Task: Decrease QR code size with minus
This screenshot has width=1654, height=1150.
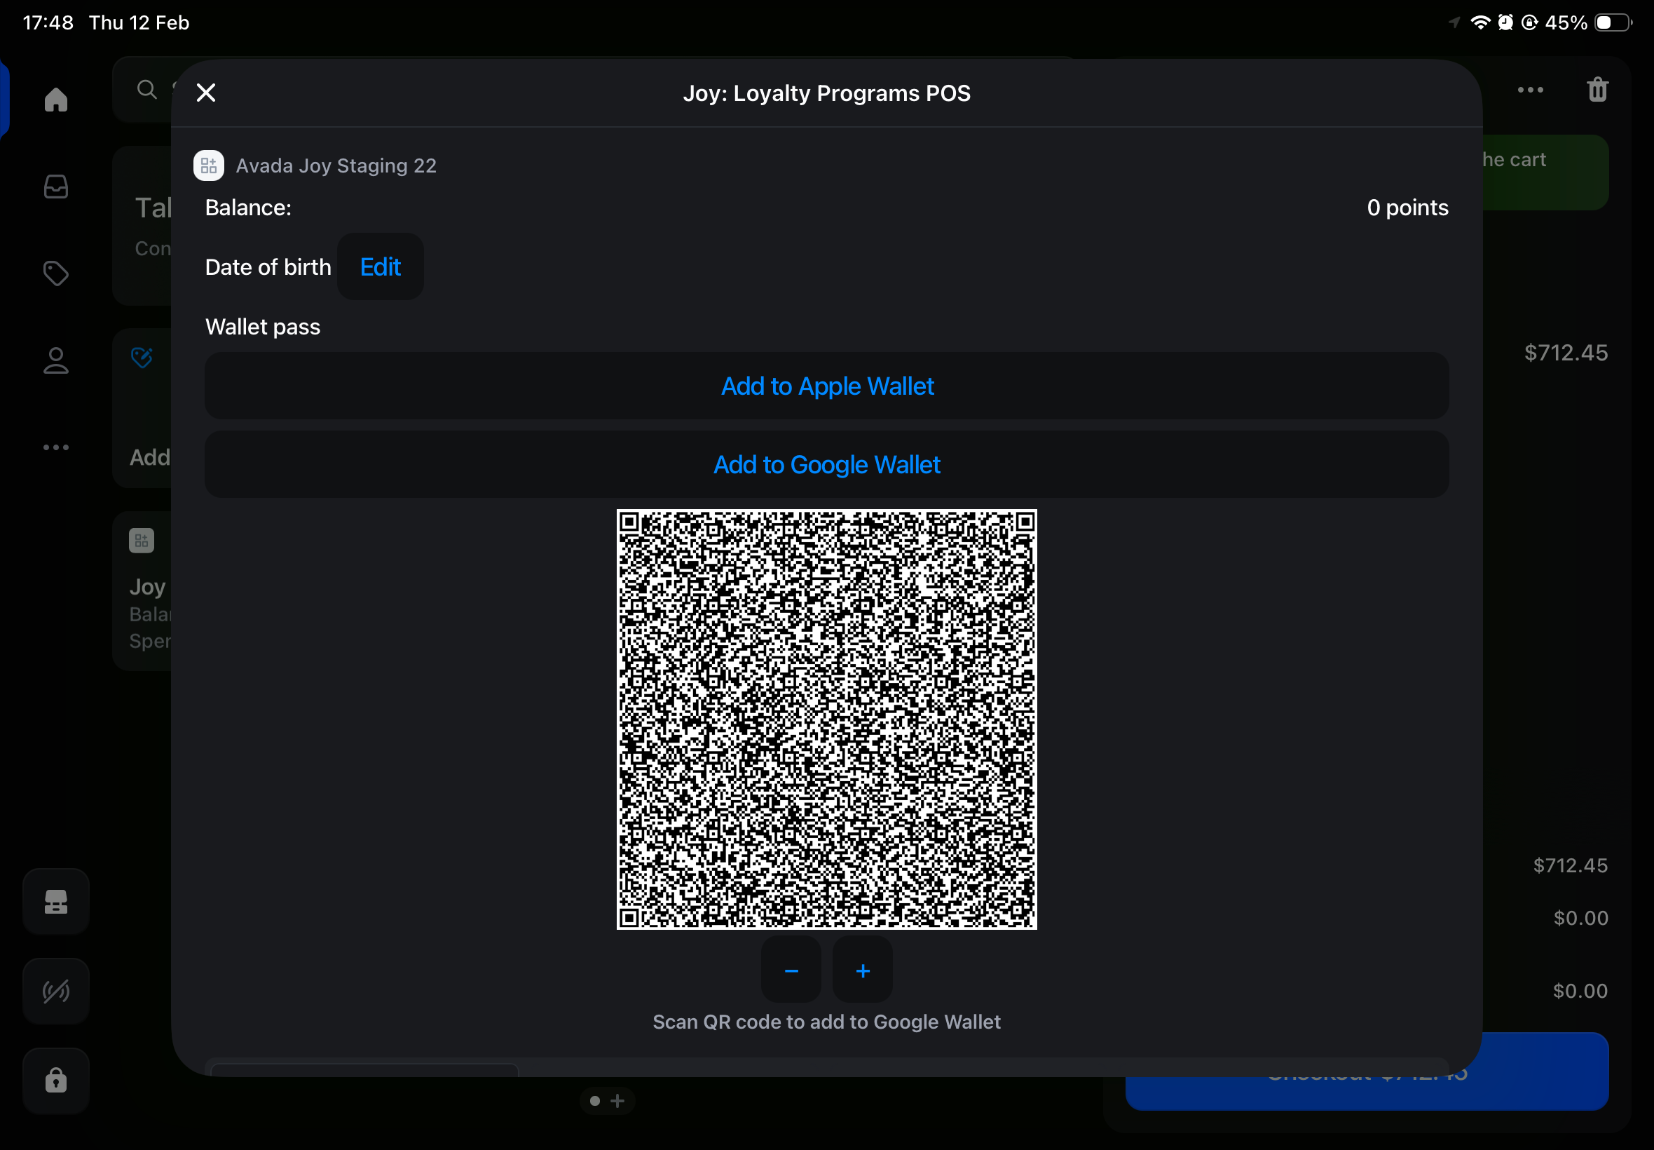Action: click(791, 970)
